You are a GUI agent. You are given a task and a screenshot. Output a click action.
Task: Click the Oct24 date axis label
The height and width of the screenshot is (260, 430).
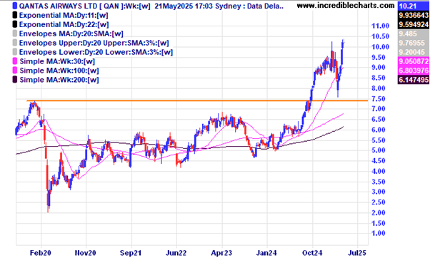312,253
